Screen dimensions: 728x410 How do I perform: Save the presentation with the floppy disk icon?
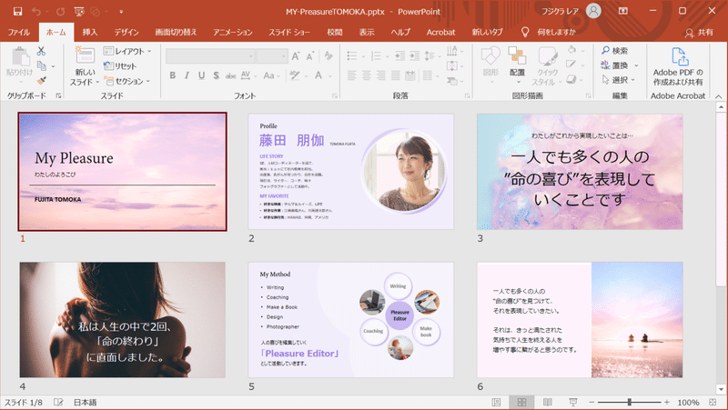[x=17, y=11]
